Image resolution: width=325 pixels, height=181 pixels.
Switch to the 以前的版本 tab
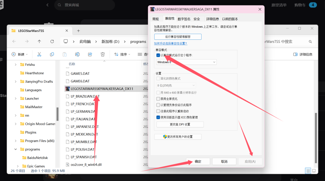pyautogui.click(x=230, y=19)
